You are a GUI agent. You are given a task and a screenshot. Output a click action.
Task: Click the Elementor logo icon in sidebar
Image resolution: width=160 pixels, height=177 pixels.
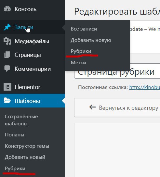click(7, 87)
